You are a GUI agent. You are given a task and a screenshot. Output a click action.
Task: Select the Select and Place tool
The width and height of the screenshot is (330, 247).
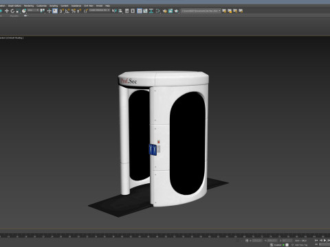24,11
